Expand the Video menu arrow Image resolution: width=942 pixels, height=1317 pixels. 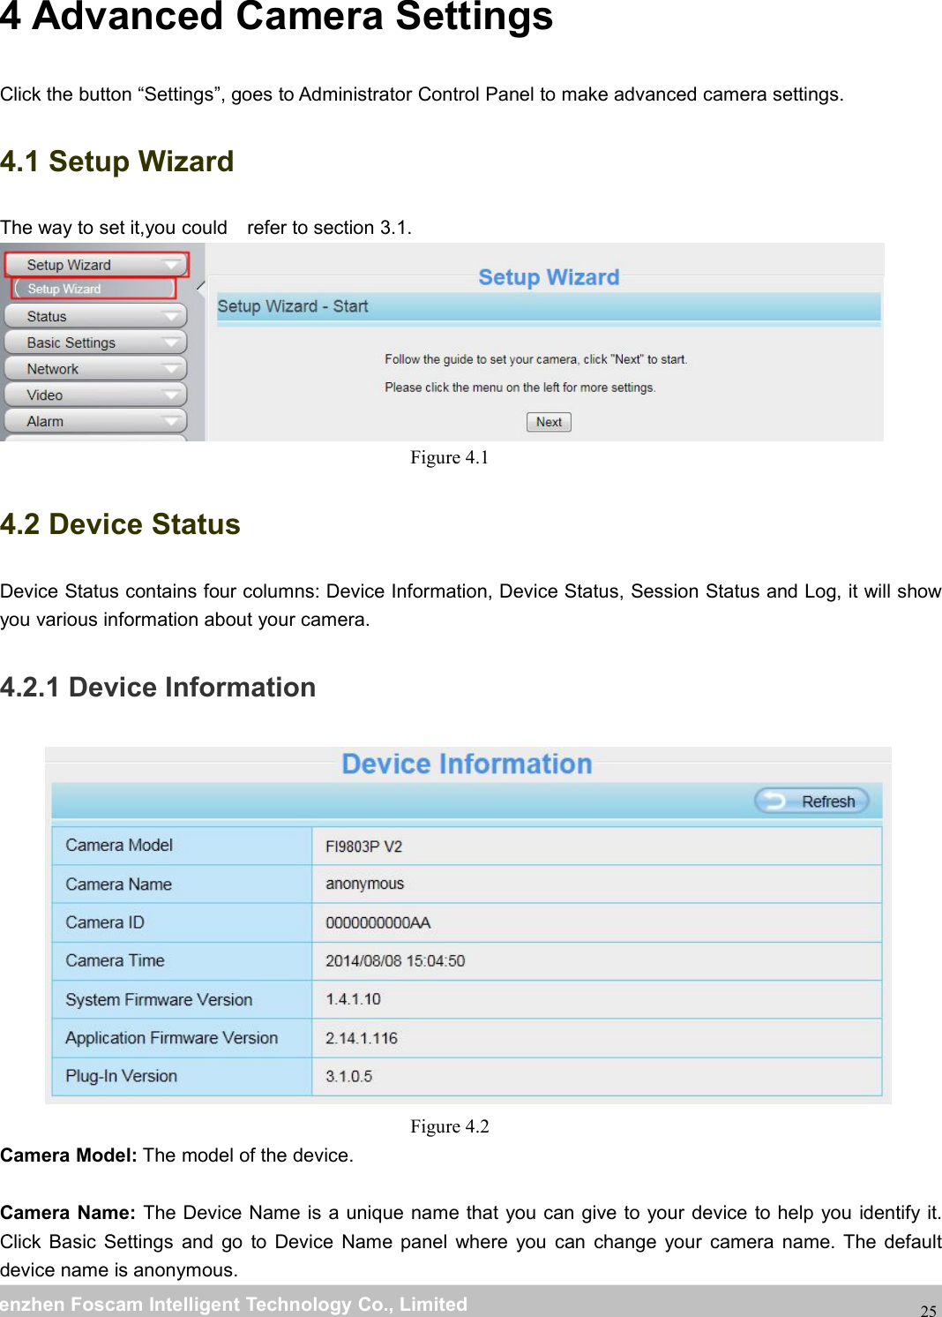(172, 395)
